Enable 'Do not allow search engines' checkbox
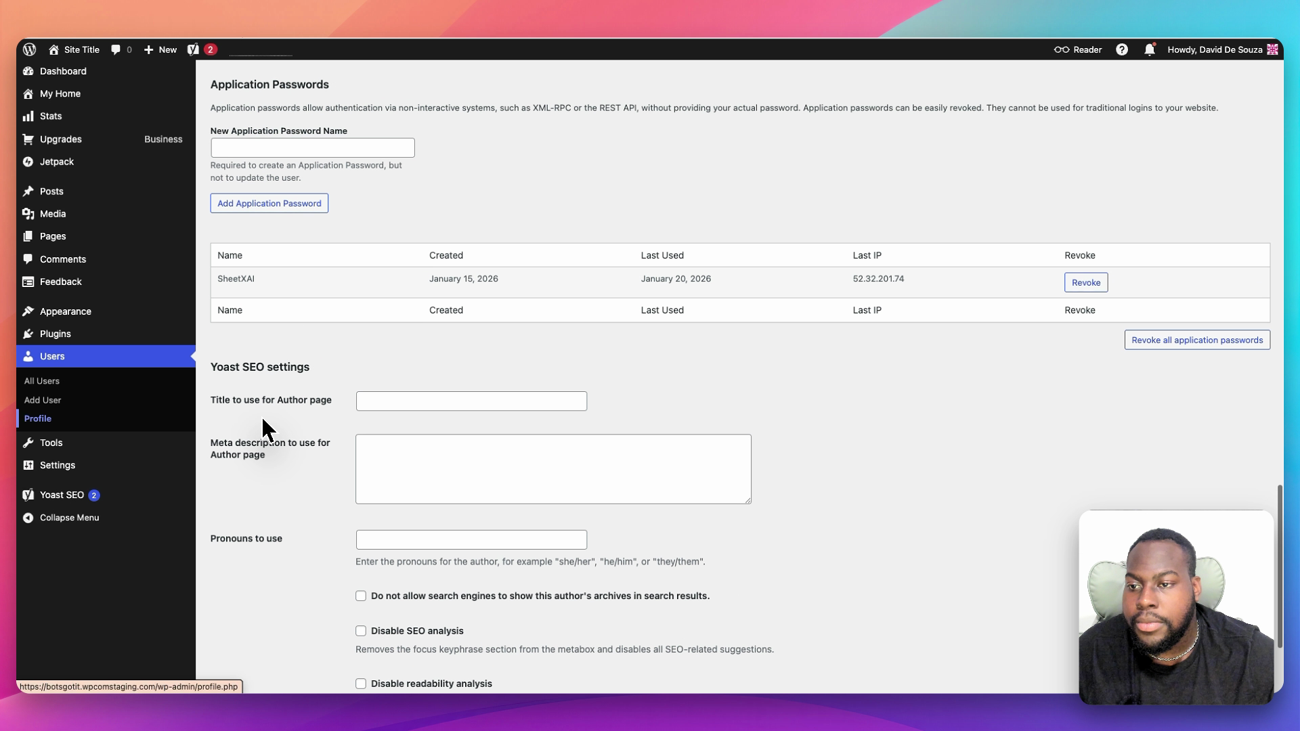Screen dimensions: 1300x731 (361, 596)
